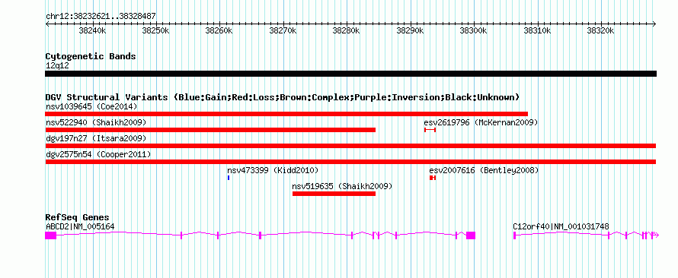Click the chr12:38232621..38328487 coordinate text
Viewport: 678px width, 278px height.
[x=101, y=17]
